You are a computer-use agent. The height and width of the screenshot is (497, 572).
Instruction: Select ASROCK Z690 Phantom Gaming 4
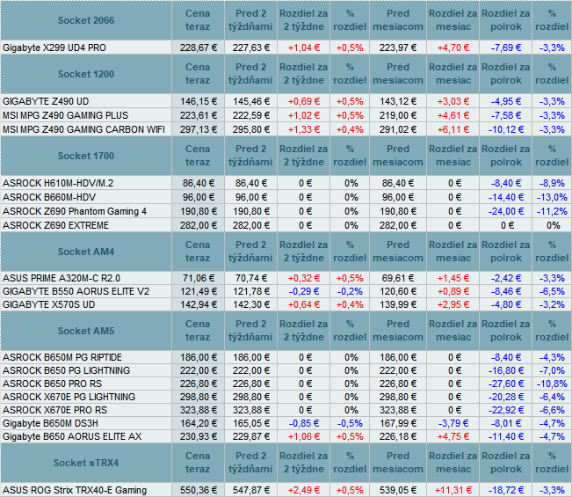click(75, 211)
